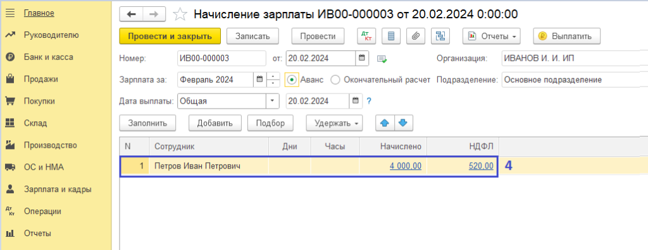Screen dimensions: 648x250
Task: Click the ОС и НМА truck icon
Action: coord(10,167)
